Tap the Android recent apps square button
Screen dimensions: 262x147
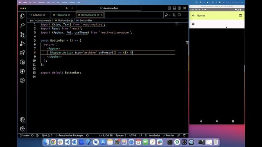tap(233, 121)
